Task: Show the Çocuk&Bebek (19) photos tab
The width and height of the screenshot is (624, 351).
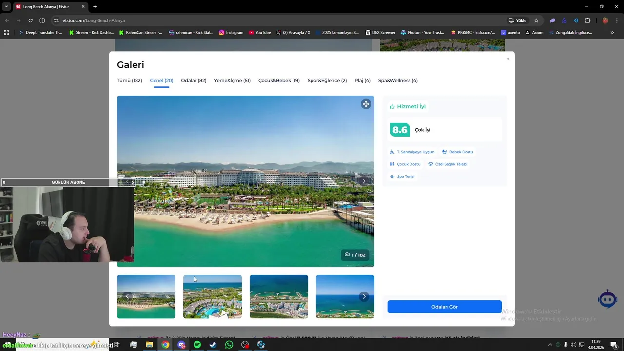Action: 279,80
